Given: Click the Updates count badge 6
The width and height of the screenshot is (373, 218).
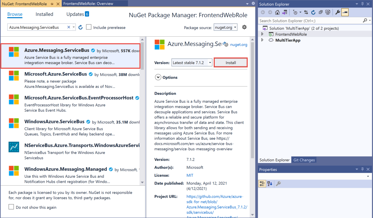Looking at the screenshot, I should [87, 14].
